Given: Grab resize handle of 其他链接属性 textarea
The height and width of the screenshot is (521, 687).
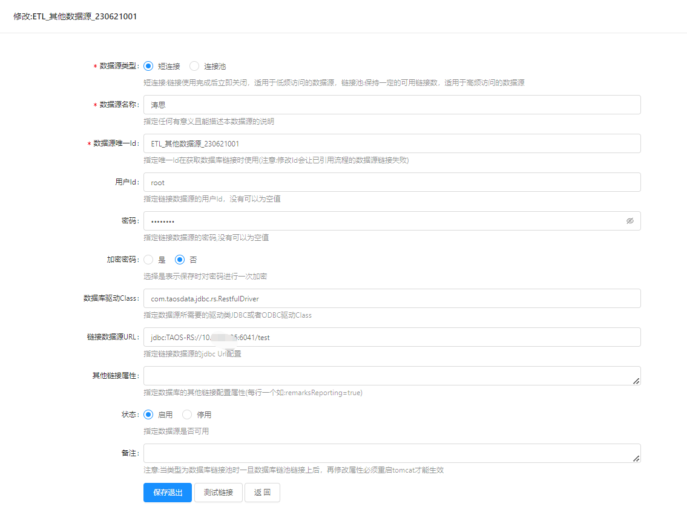Looking at the screenshot, I should pos(636,381).
